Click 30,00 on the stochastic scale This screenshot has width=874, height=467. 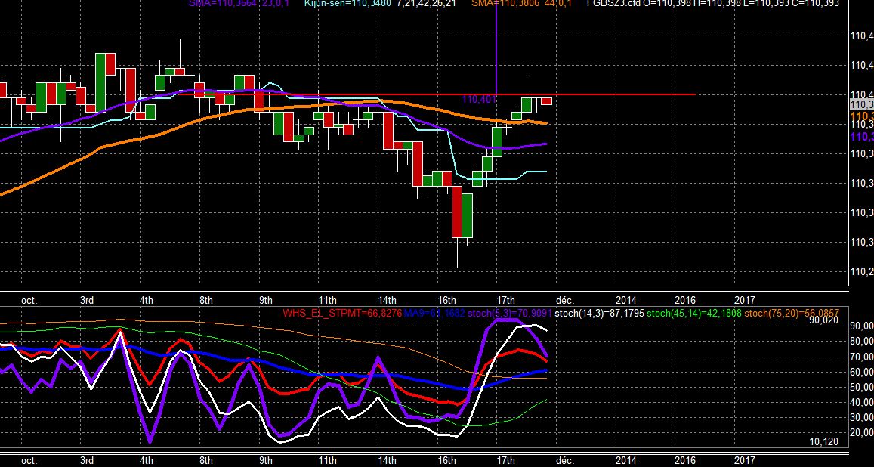point(863,417)
